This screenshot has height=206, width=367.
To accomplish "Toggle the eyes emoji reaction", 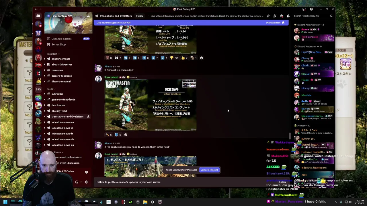I will coord(118,58).
